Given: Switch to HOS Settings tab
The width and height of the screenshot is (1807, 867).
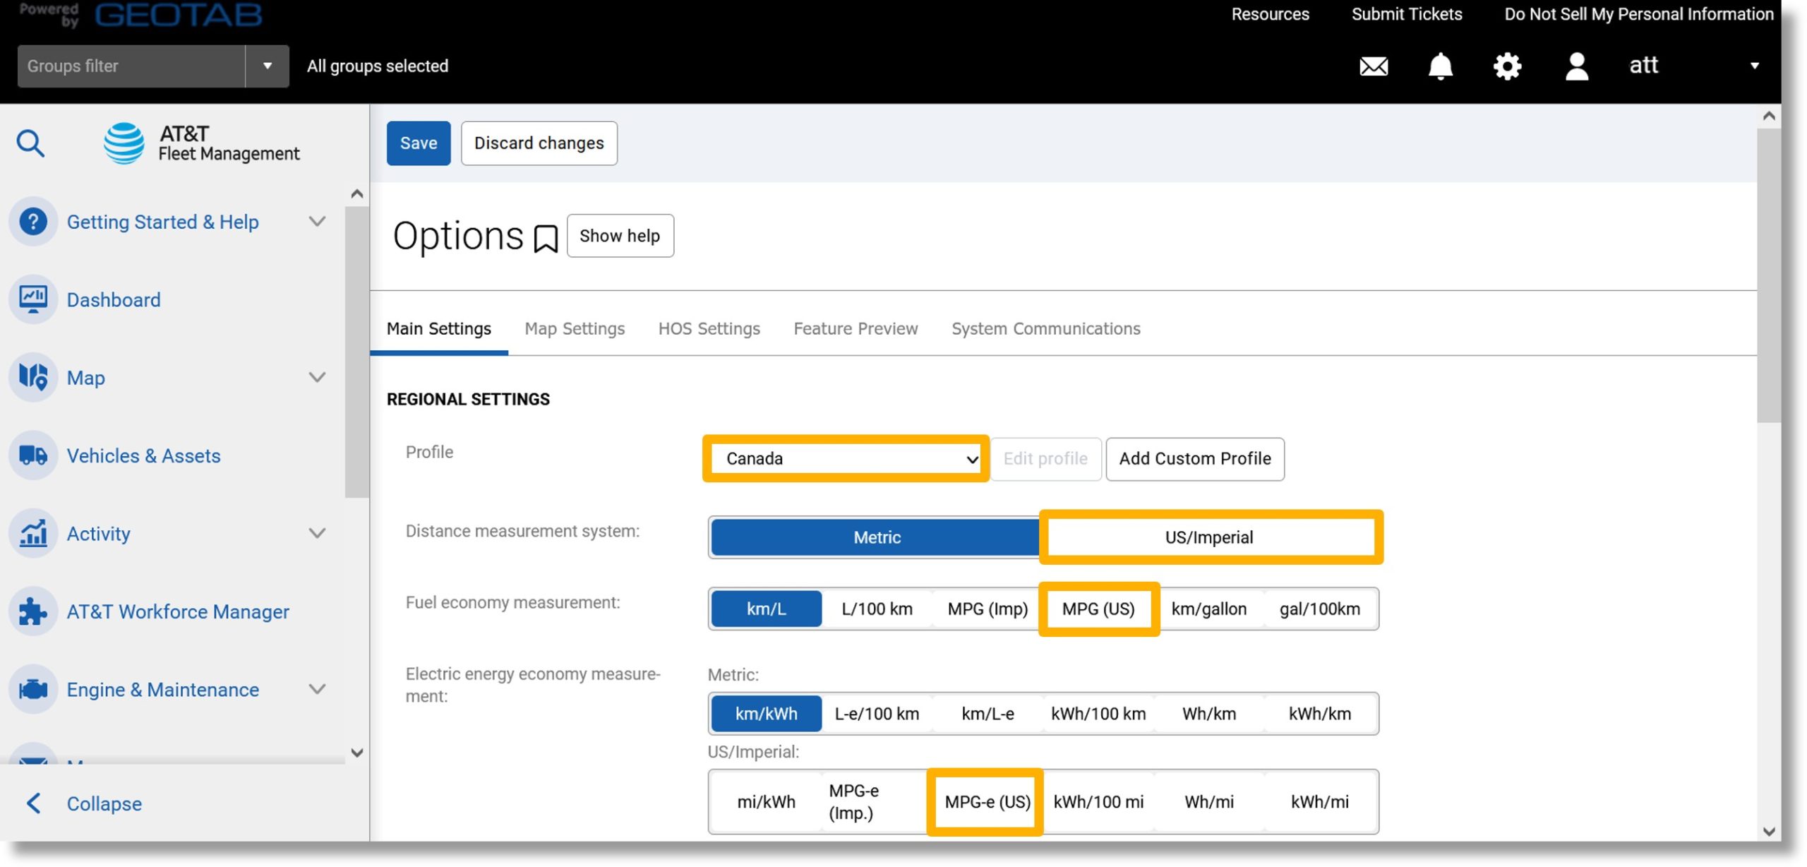Looking at the screenshot, I should point(709,328).
